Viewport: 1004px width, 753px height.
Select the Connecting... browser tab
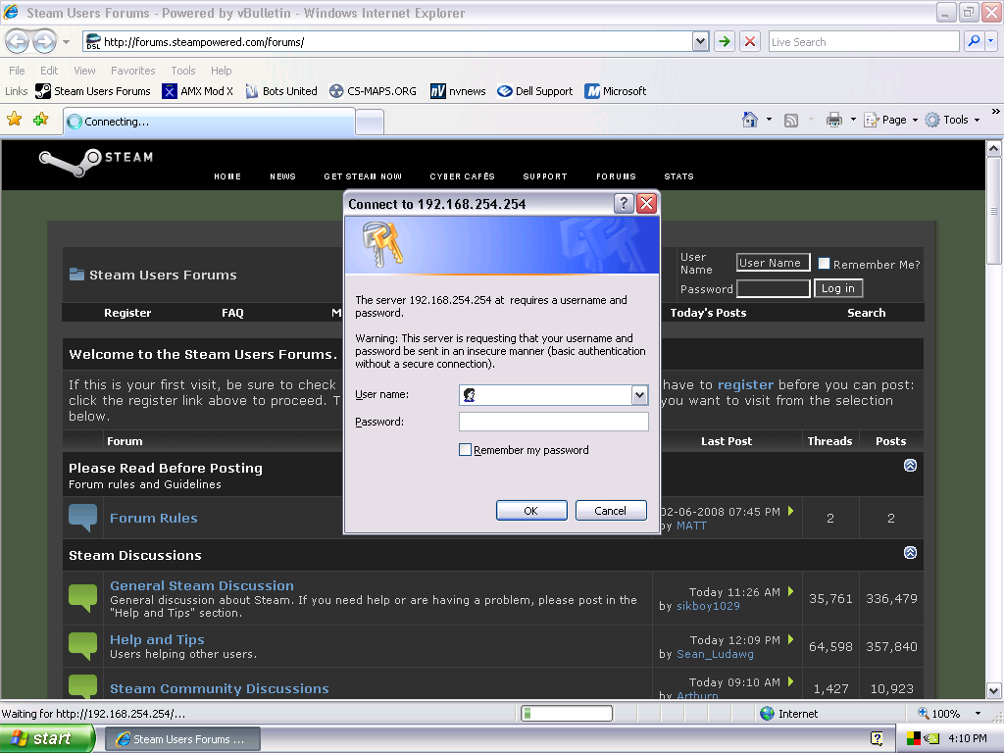[x=210, y=121]
